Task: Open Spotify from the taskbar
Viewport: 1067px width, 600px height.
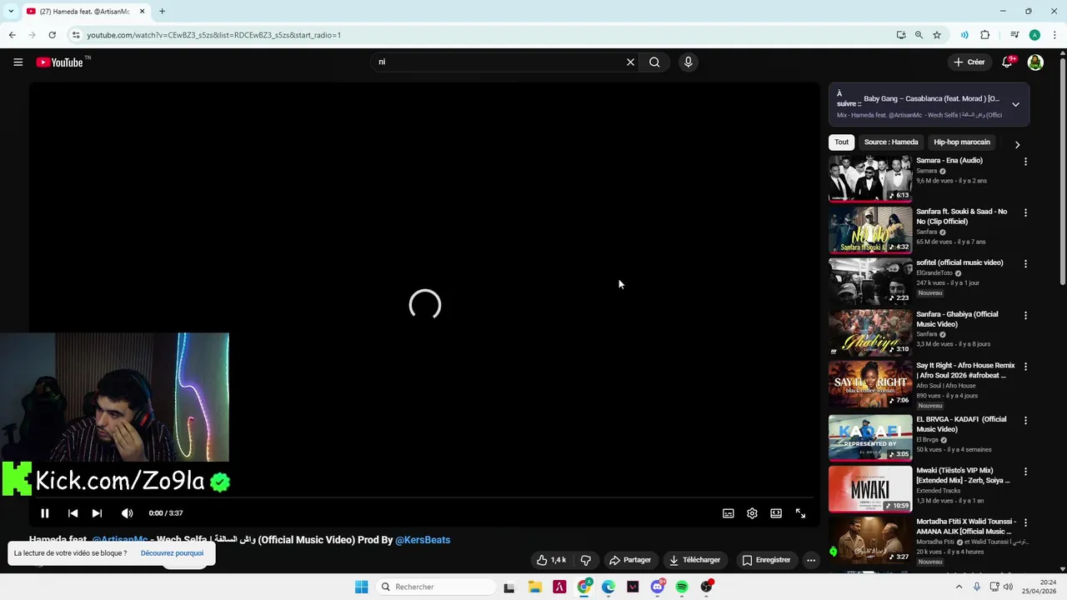Action: point(682,587)
